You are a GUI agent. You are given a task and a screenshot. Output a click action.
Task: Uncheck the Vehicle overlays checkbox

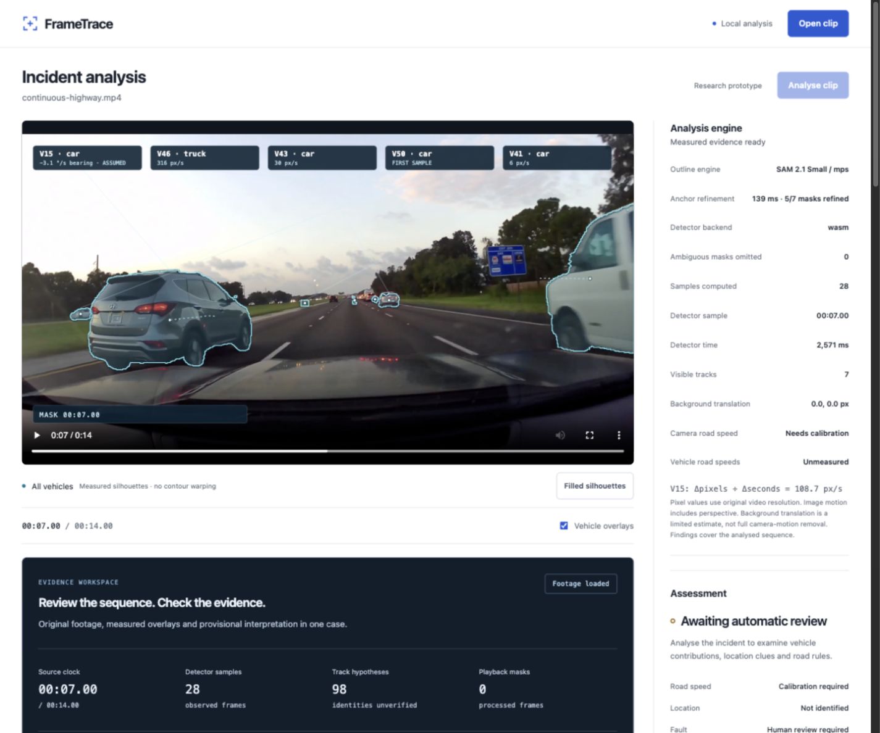[564, 526]
